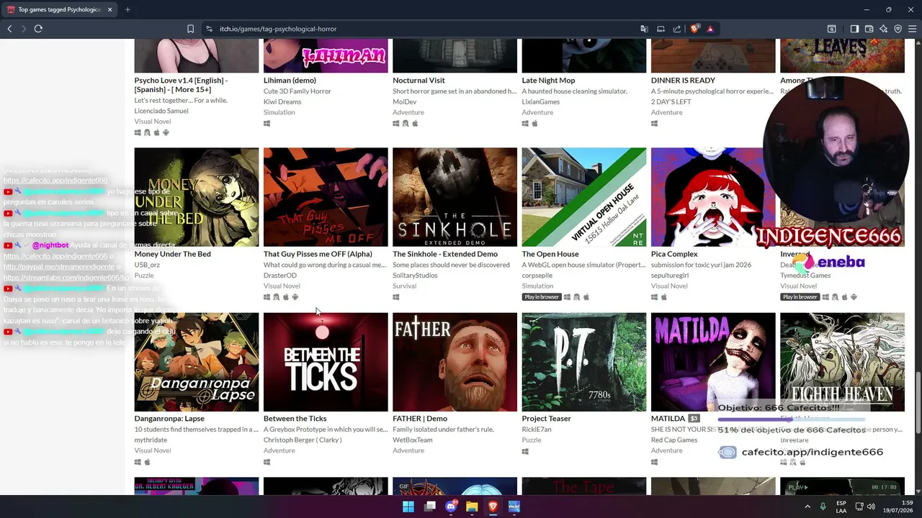Open Discord from the taskbar
Screen dimensions: 922x518
pos(452,506)
